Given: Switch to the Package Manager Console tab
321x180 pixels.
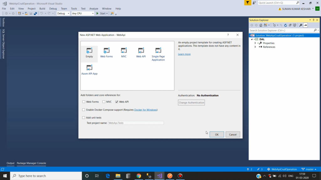Looking at the screenshot, I should 31,163.
